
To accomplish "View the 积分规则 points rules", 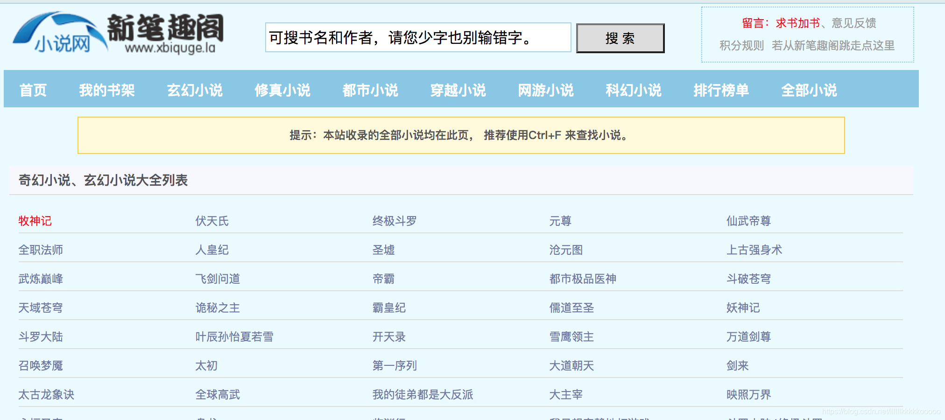I will [741, 45].
